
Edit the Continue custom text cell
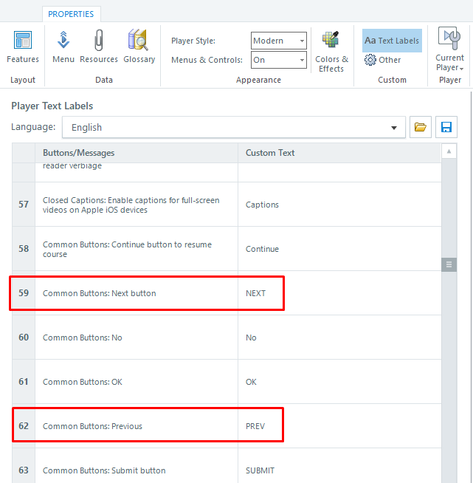339,249
